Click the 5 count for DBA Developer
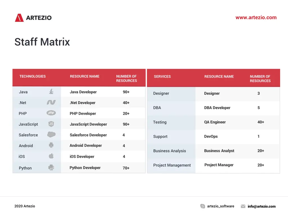This screenshot has height=216, width=288. coord(259,108)
